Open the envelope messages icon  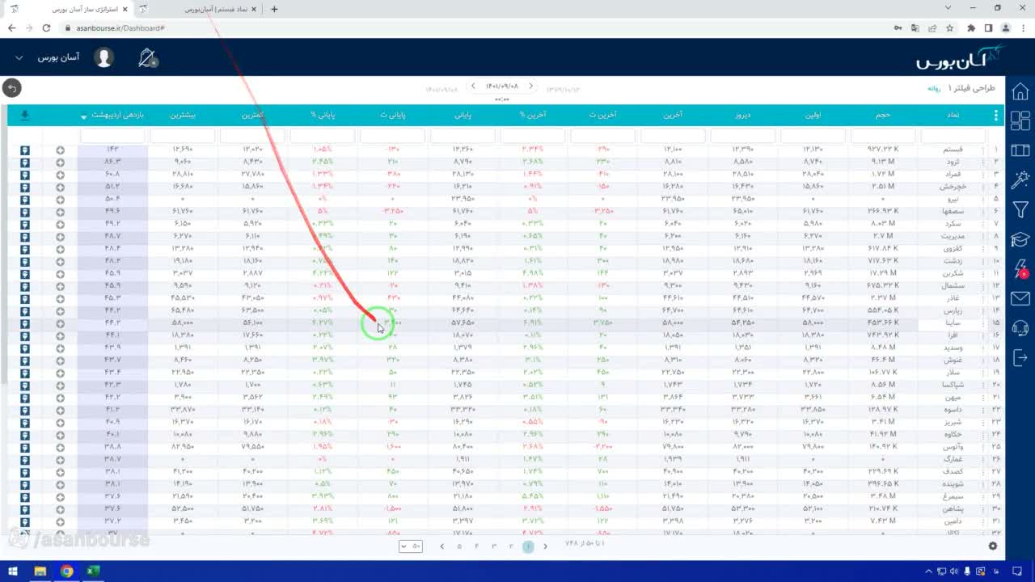tap(1020, 299)
